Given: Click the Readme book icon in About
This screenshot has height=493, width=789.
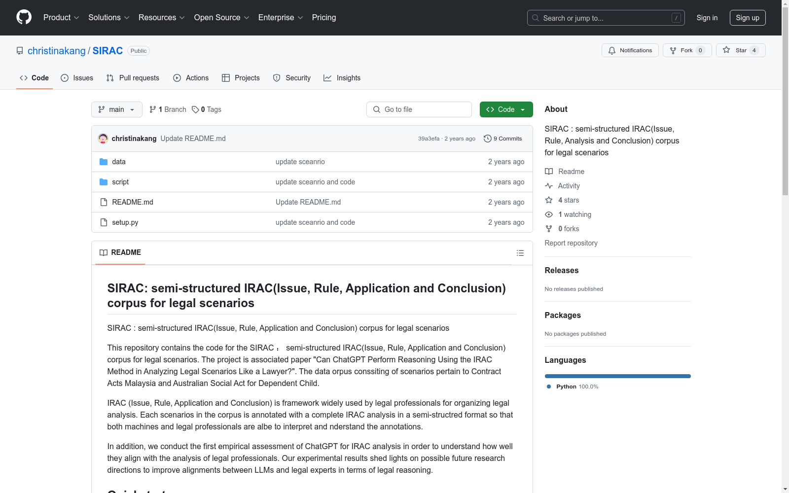Looking at the screenshot, I should [x=549, y=172].
